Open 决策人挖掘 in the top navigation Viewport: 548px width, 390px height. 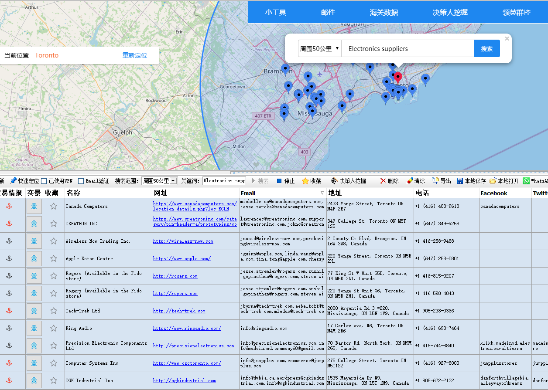click(x=450, y=12)
